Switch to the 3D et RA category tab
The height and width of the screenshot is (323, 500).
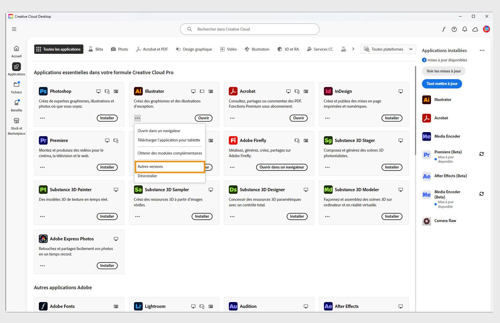click(288, 49)
